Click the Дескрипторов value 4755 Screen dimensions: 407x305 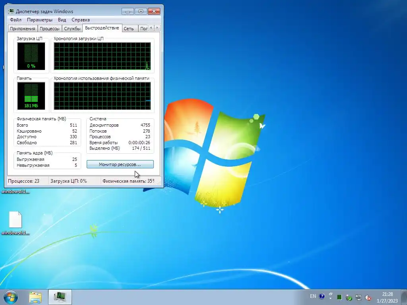[x=145, y=125]
